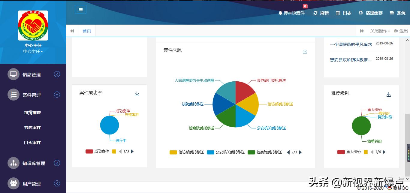Screen dimensions: 410x193
Task: Click the 清理缓存 clear cache icon
Action: (x=360, y=13)
